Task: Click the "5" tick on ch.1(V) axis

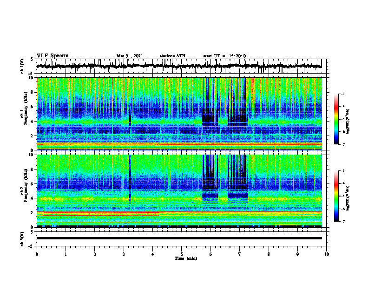Action: click(x=32, y=59)
